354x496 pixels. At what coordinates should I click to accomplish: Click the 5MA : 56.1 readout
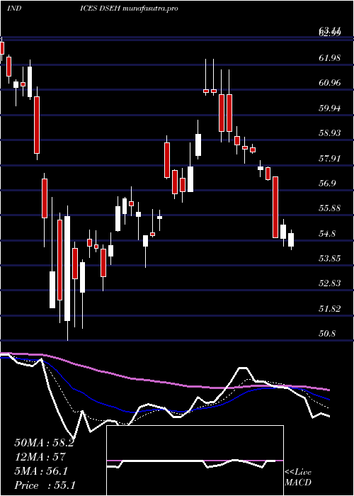(41, 471)
